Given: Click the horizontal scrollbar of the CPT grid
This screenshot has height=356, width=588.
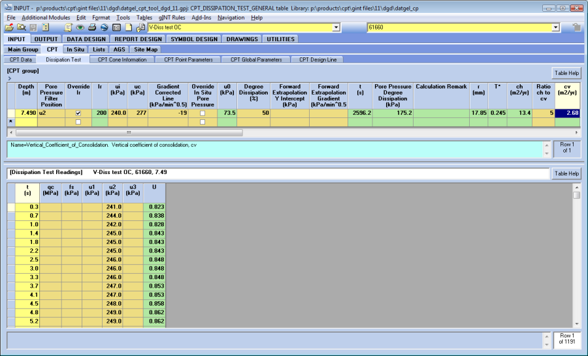Looking at the screenshot, I should 131,132.
